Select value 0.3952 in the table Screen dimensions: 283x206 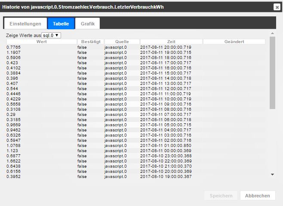(13, 177)
